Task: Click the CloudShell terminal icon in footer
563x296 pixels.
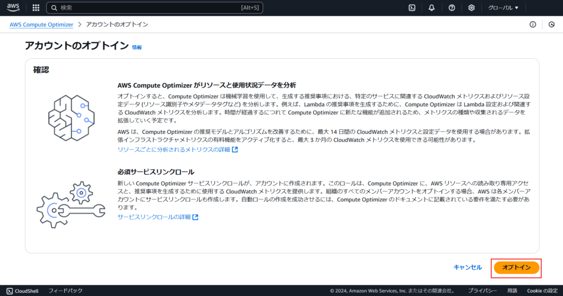Action: click(x=10, y=291)
